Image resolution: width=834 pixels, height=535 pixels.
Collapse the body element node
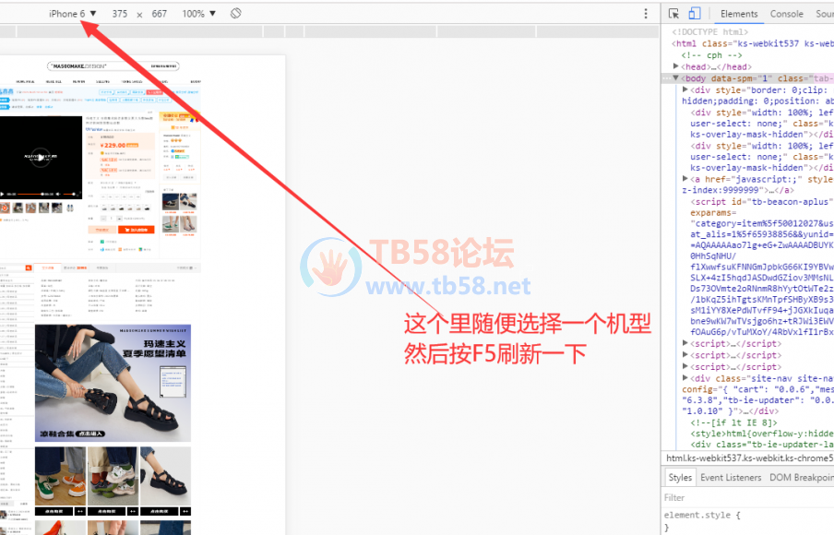(x=676, y=78)
